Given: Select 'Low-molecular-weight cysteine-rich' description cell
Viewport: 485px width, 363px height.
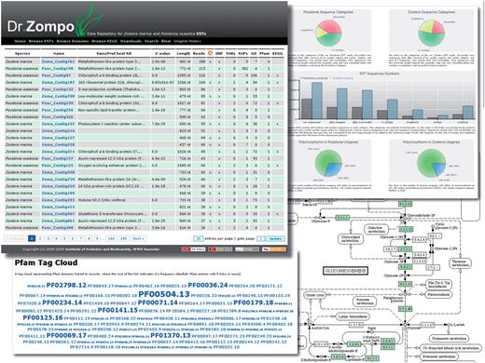Looking at the screenshot, I should click(x=114, y=96).
